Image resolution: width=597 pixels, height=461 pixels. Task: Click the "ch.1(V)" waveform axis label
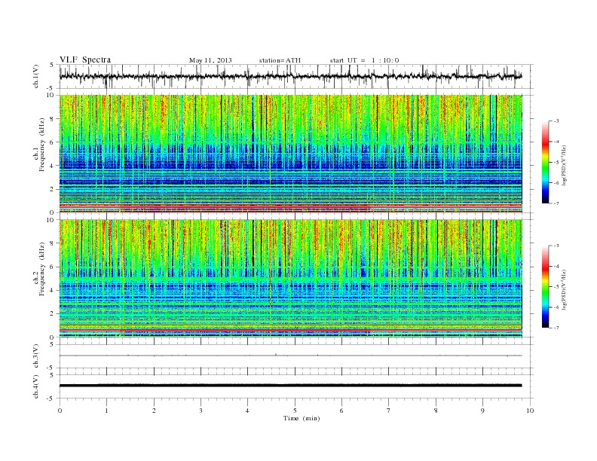[36, 76]
